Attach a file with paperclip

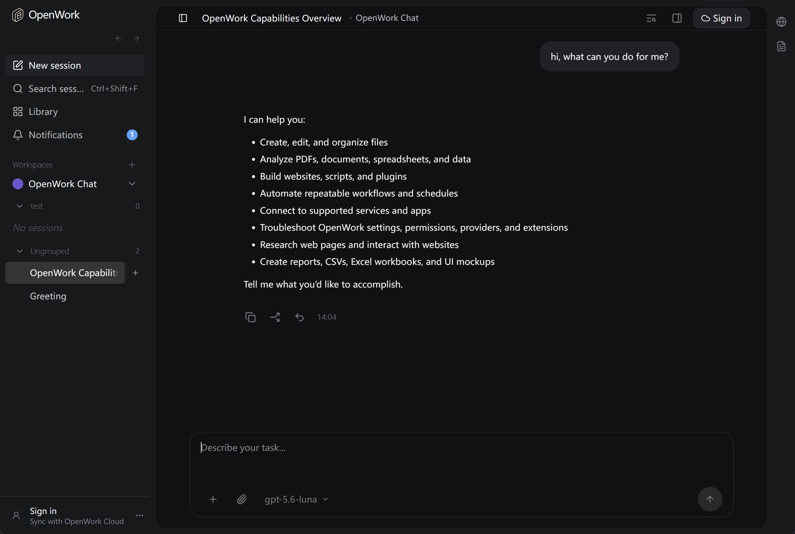tap(242, 499)
